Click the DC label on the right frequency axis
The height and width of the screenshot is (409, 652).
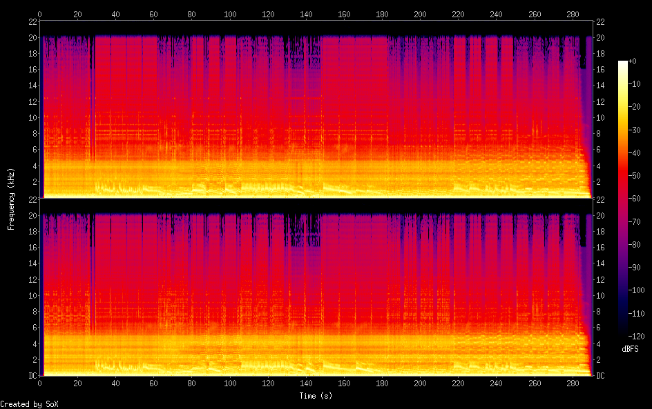coord(601,376)
